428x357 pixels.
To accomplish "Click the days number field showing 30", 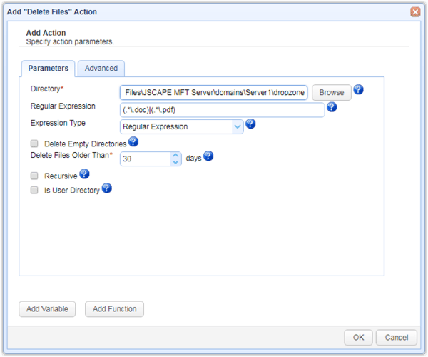I will click(x=146, y=159).
